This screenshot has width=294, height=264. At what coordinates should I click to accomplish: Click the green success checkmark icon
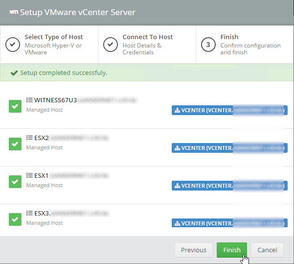14,73
